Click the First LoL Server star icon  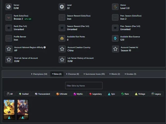point(9,60)
